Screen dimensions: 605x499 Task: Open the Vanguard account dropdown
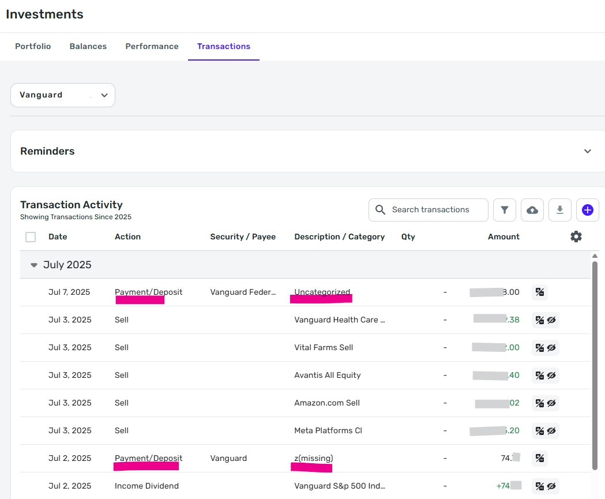click(x=63, y=95)
